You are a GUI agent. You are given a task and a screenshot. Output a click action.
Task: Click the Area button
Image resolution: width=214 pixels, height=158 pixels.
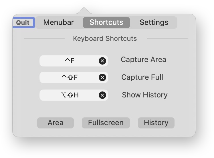pos(56,123)
